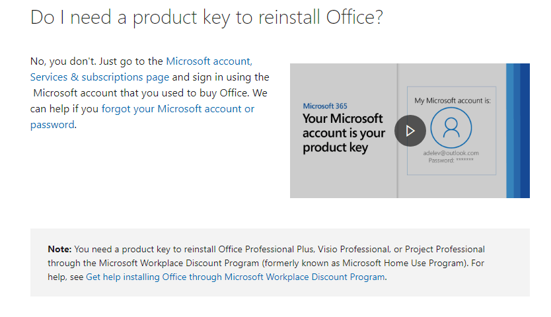551x317 pixels.
Task: Click "Visio Professional" text in the note
Action: (356, 250)
